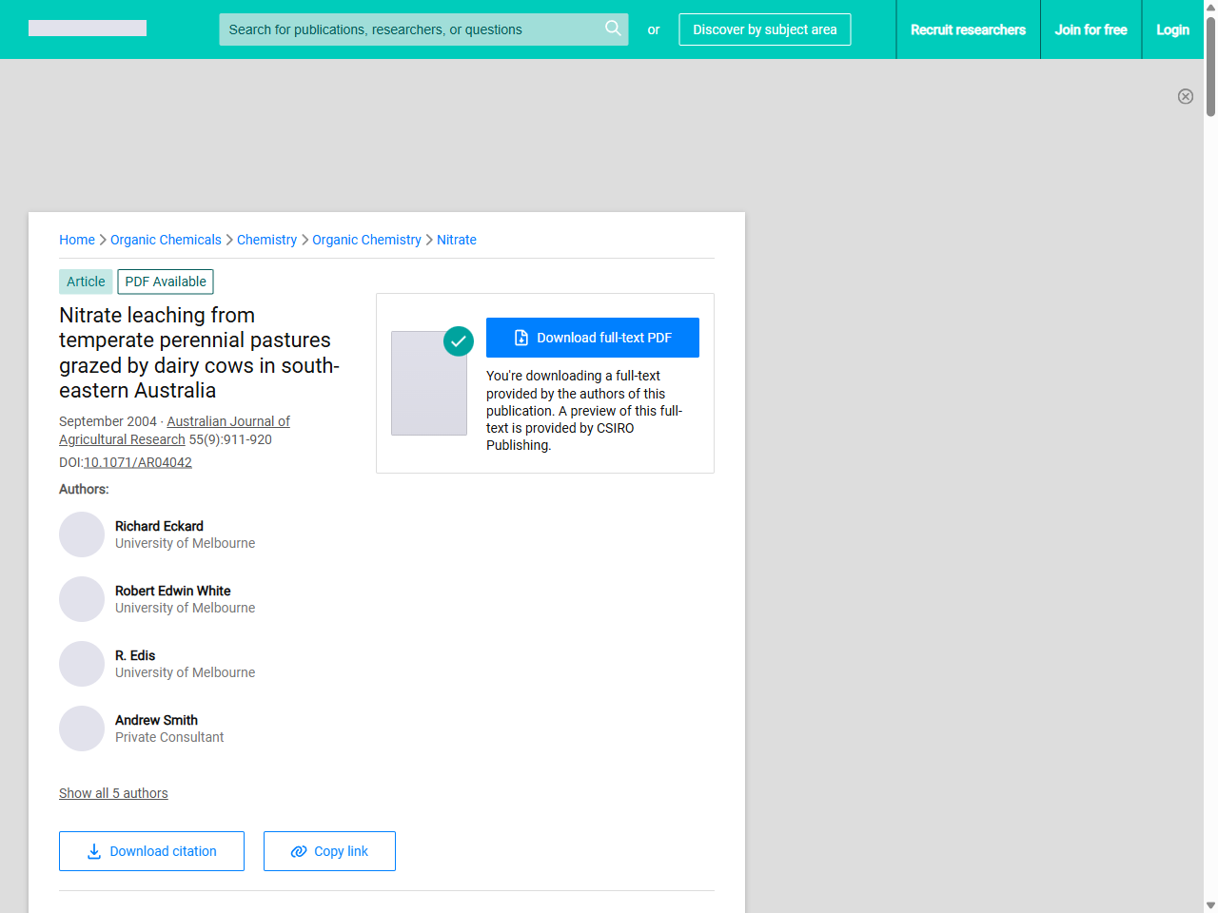This screenshot has width=1218, height=913.
Task: Click Robert Edwin White's avatar
Action: (82, 599)
